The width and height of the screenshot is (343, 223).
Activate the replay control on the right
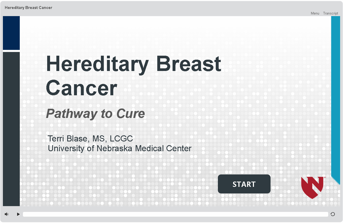(x=332, y=214)
